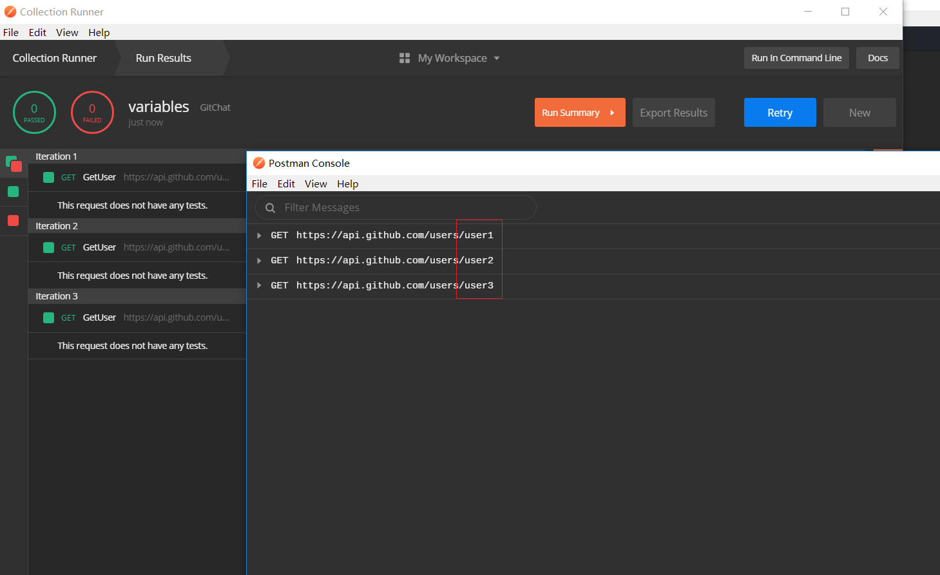The image size is (940, 575).
Task: Filter results by passed green square
Action: pyautogui.click(x=13, y=191)
